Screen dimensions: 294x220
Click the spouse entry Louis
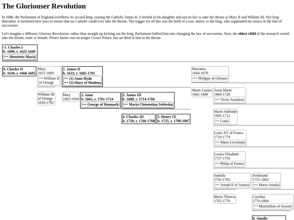(222, 121)
